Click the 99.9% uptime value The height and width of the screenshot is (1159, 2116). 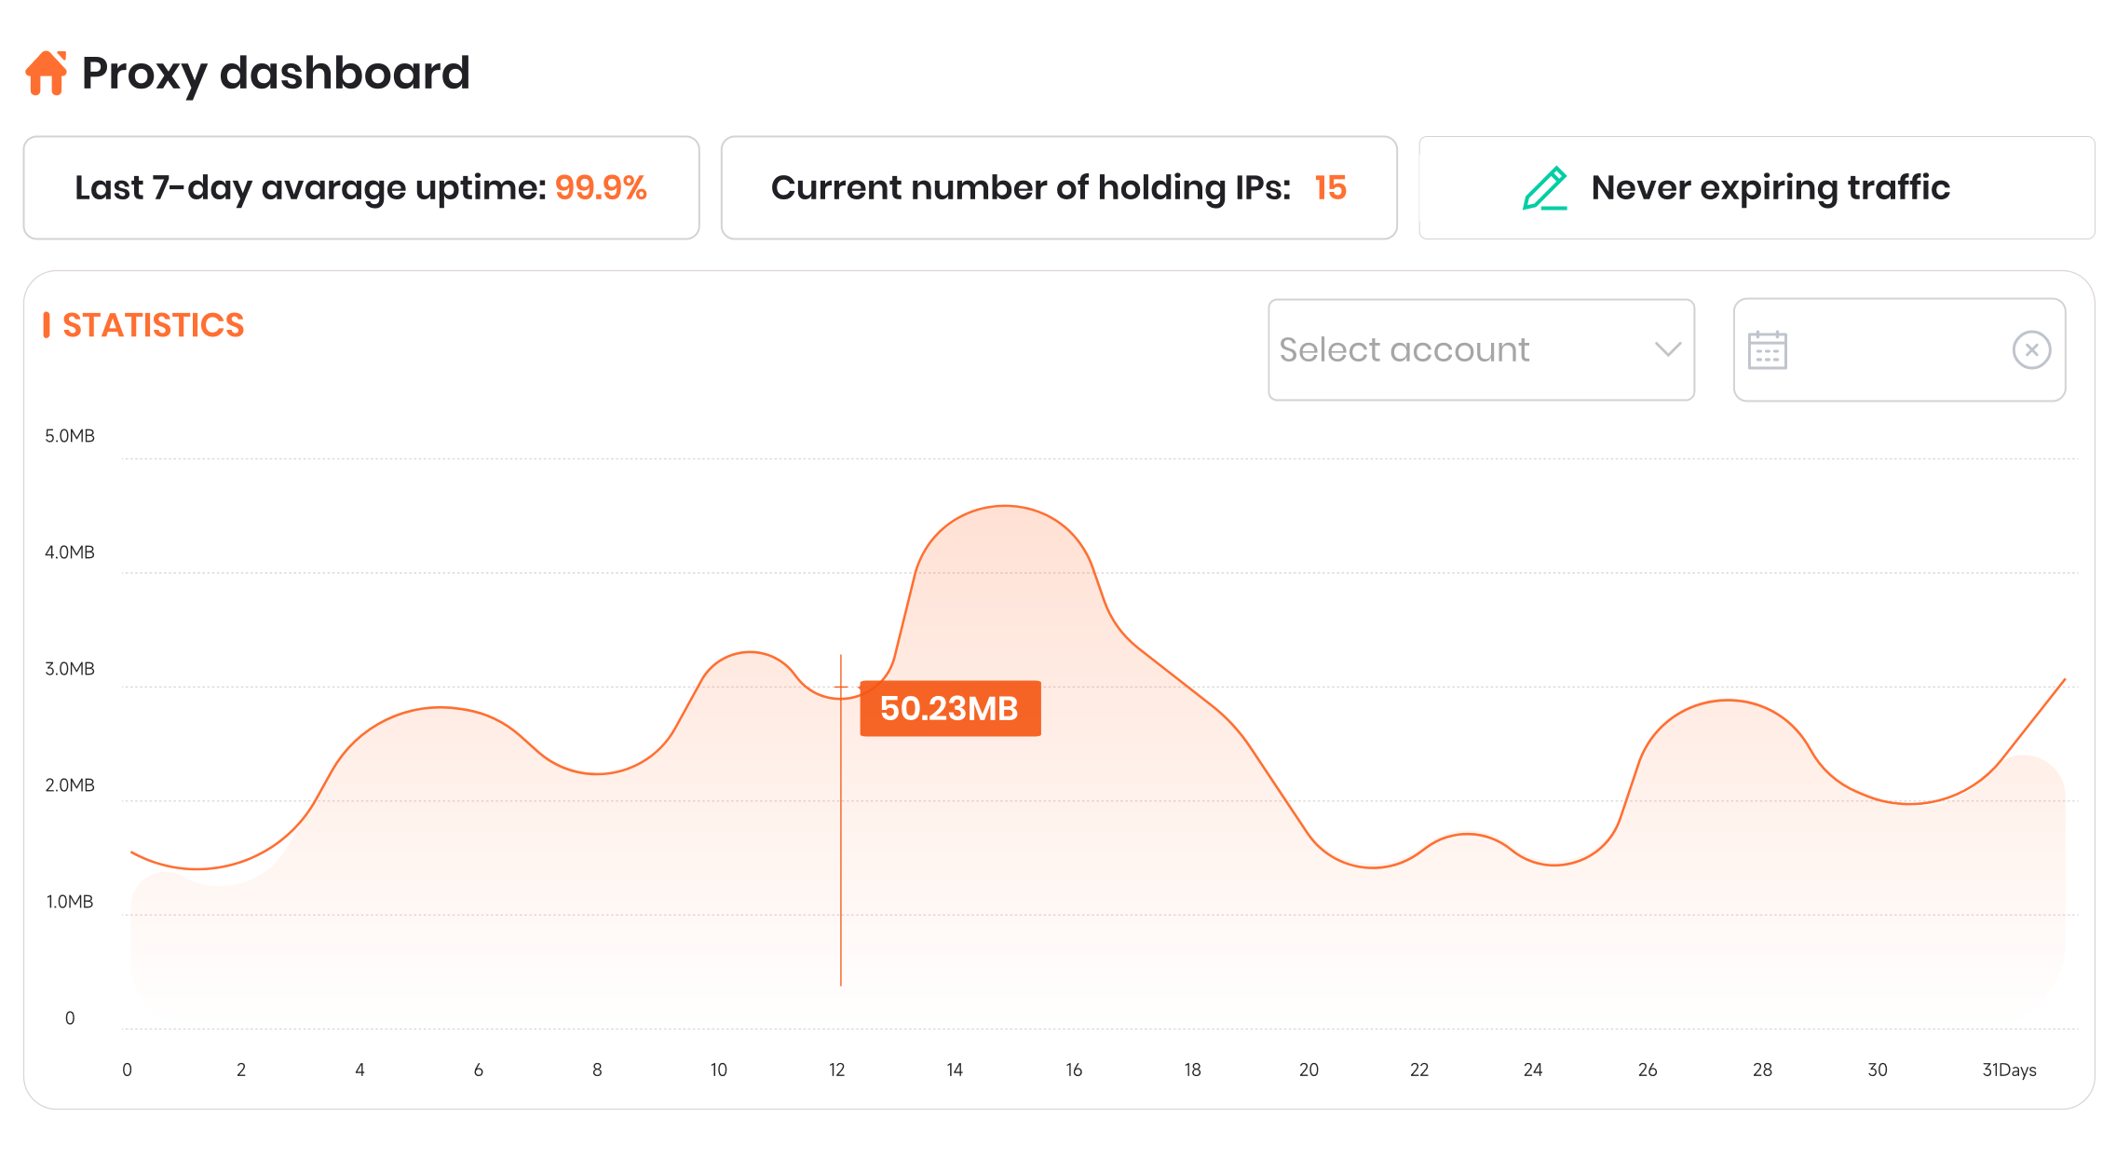point(601,188)
